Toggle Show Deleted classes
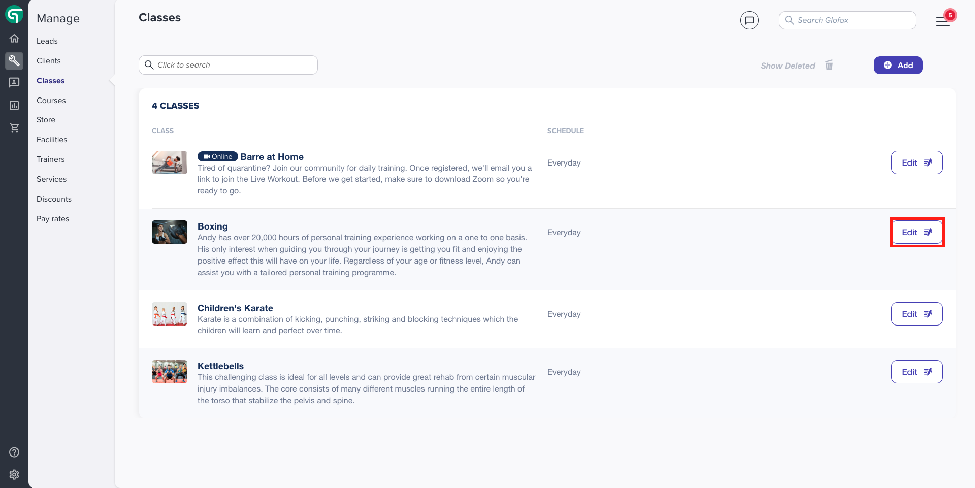The image size is (975, 488). tap(788, 66)
